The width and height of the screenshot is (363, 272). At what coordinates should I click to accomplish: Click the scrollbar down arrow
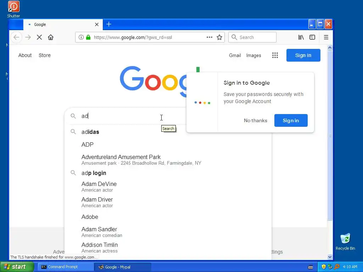pyautogui.click(x=330, y=257)
